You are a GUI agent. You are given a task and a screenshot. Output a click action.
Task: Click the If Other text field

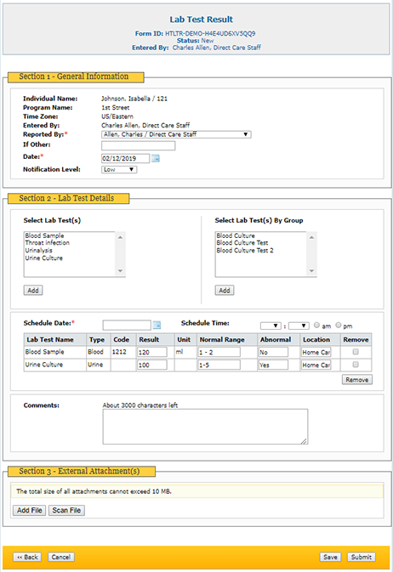tap(138, 145)
